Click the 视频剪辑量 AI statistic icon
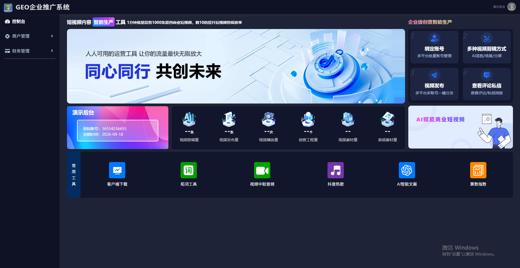 [x=189, y=119]
